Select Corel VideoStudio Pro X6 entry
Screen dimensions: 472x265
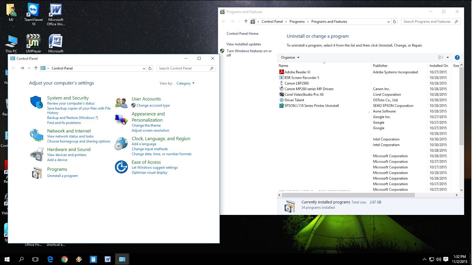(304, 95)
